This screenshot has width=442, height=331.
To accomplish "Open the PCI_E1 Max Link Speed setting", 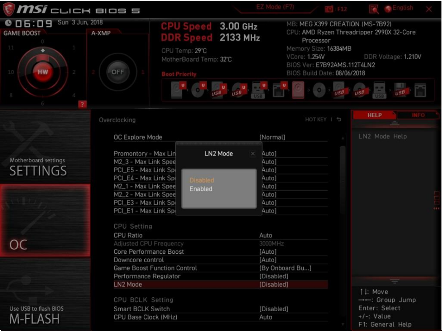I will [x=221, y=211].
